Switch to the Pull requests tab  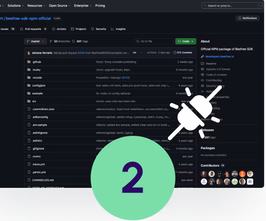33,29
